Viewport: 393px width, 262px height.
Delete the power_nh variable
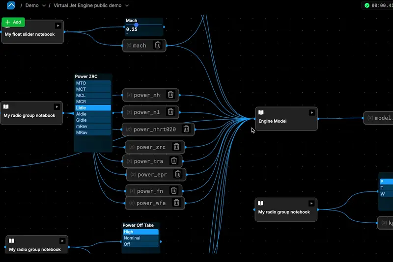(x=170, y=95)
